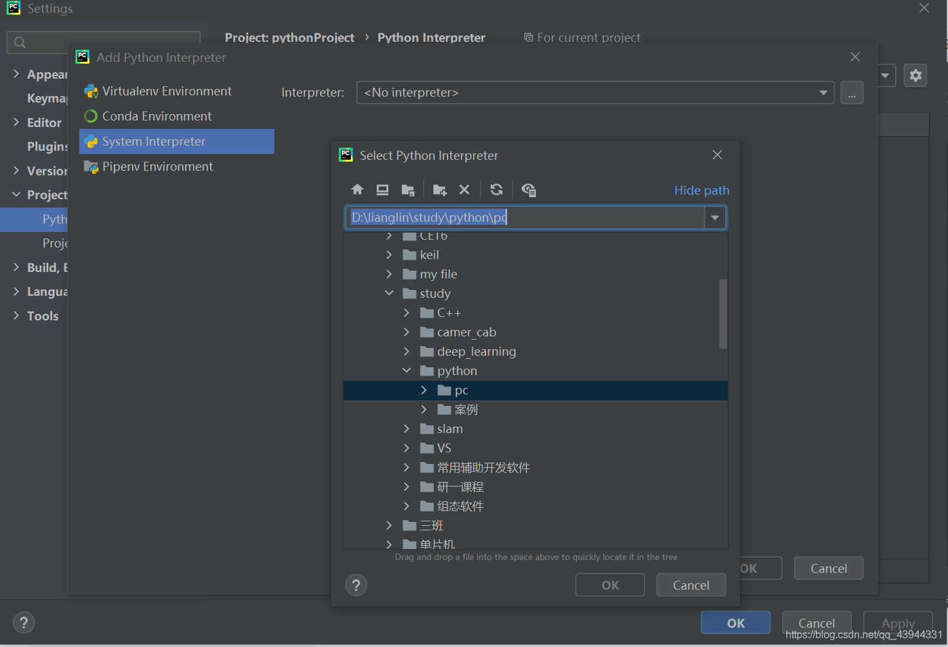Click OK in the Settings window

click(x=735, y=623)
